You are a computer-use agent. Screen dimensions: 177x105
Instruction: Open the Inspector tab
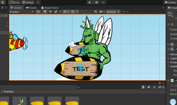click(172, 8)
